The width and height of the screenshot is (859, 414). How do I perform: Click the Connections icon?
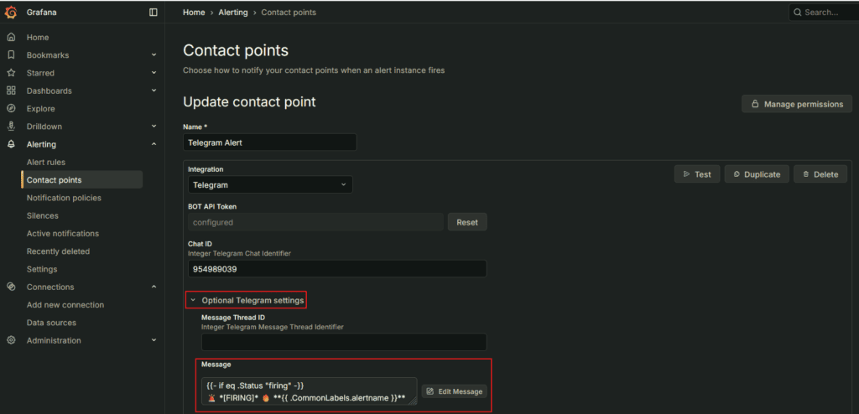click(11, 287)
